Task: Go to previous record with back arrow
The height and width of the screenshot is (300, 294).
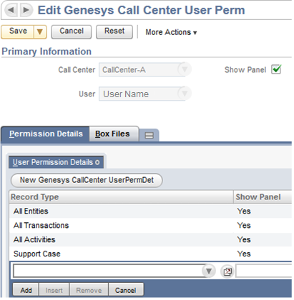Action: 11,10
